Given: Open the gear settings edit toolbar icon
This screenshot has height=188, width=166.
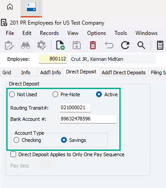Looking at the screenshot, I should tap(42, 45).
